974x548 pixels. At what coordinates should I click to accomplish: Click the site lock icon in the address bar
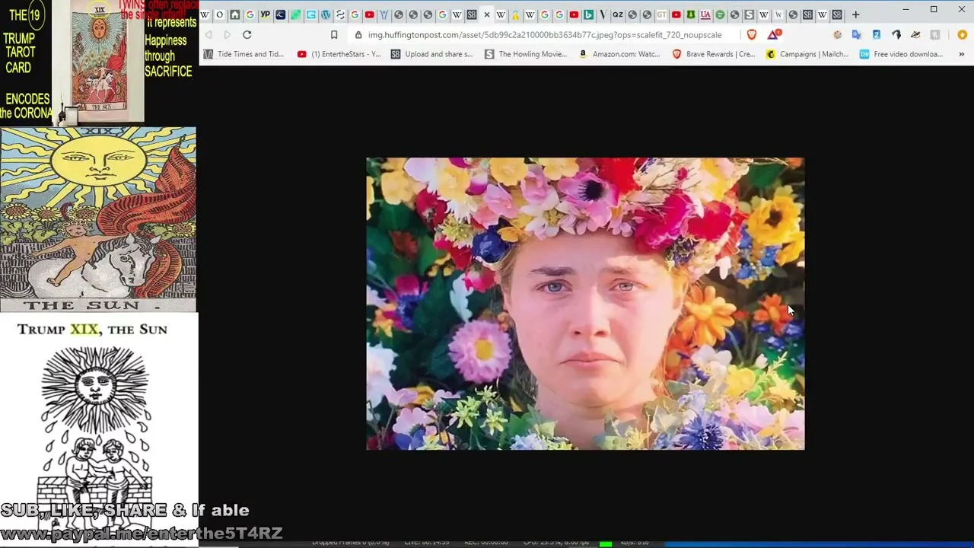358,35
